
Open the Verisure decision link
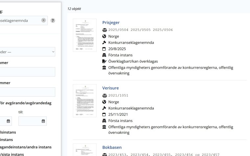click(x=111, y=88)
